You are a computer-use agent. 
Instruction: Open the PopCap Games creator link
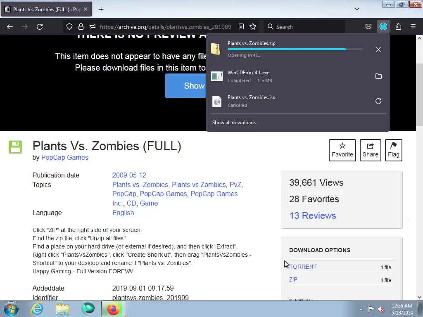tap(65, 157)
